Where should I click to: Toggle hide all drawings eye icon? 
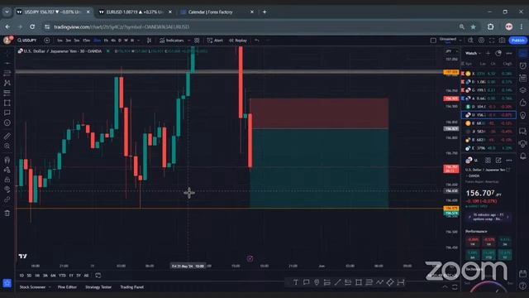pos(7,190)
